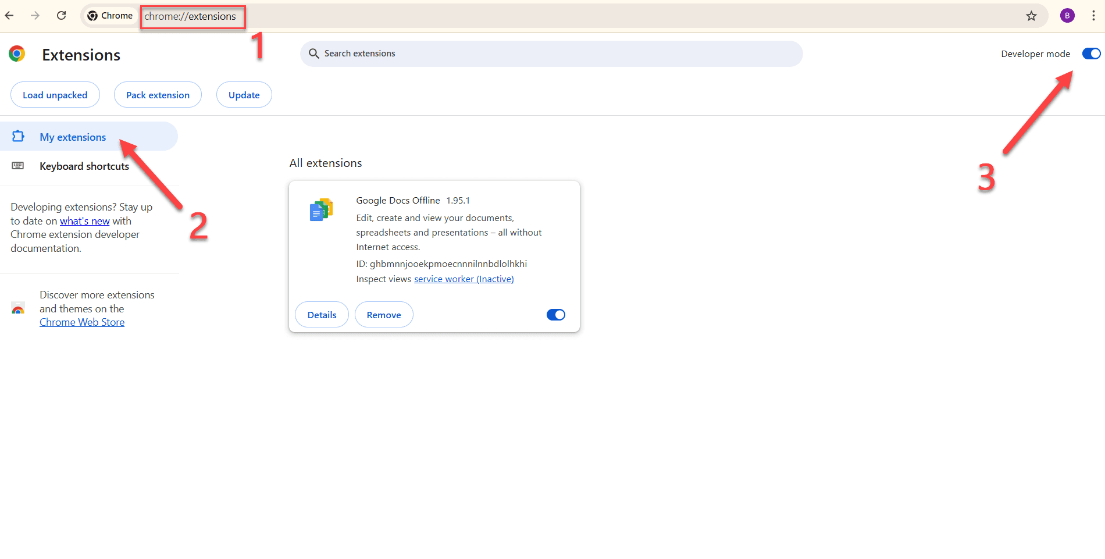The image size is (1105, 559).
Task: Click the Load unpacked button
Action: 55,95
